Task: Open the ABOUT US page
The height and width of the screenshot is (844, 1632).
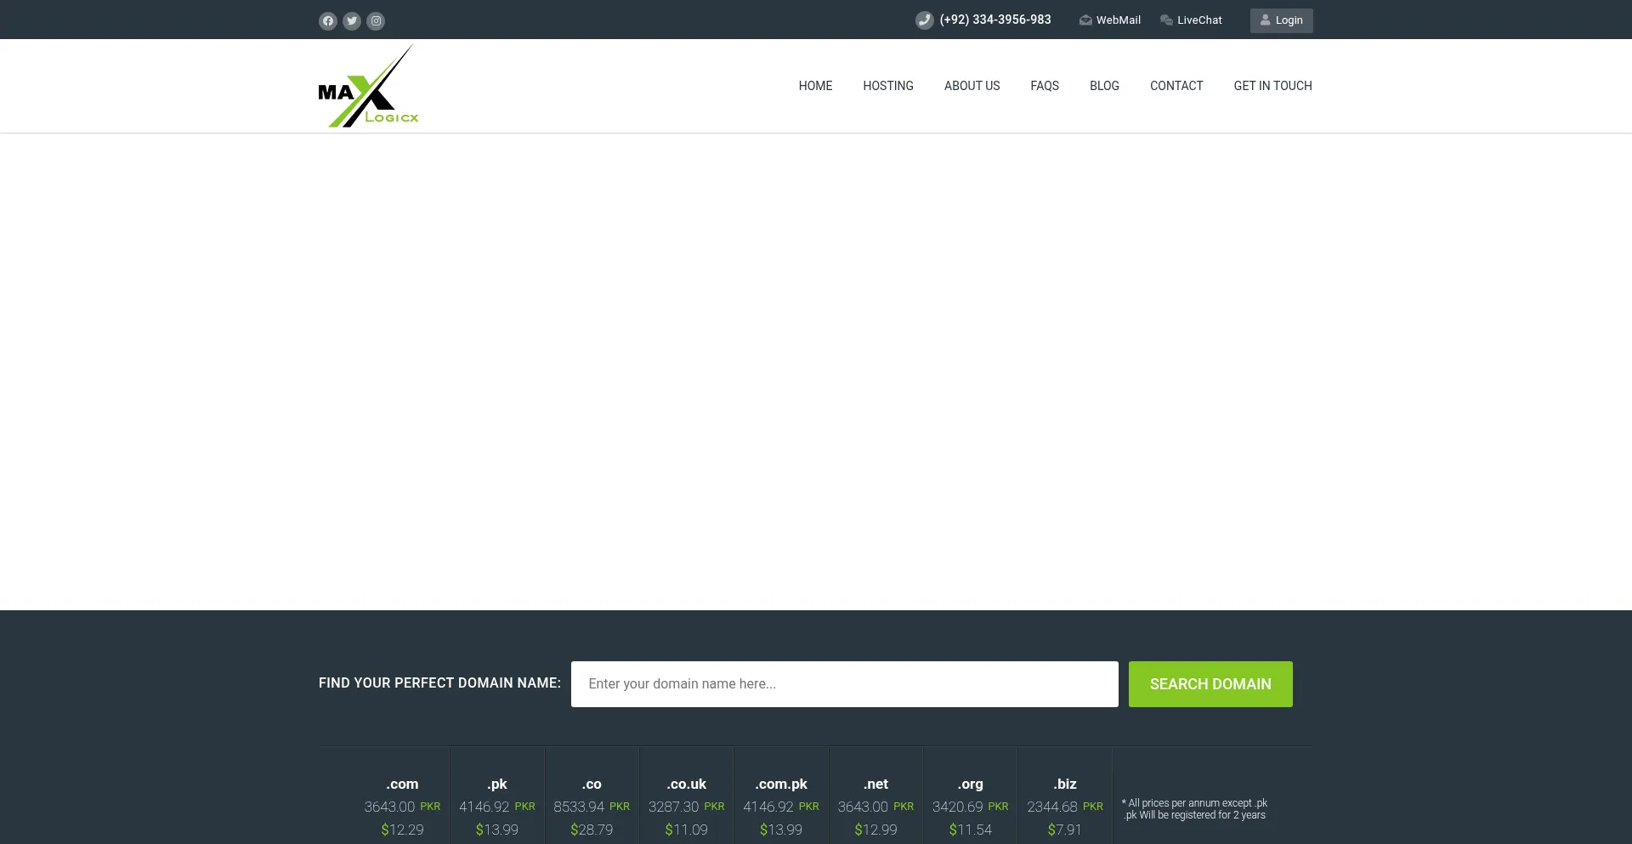Action: (x=972, y=86)
